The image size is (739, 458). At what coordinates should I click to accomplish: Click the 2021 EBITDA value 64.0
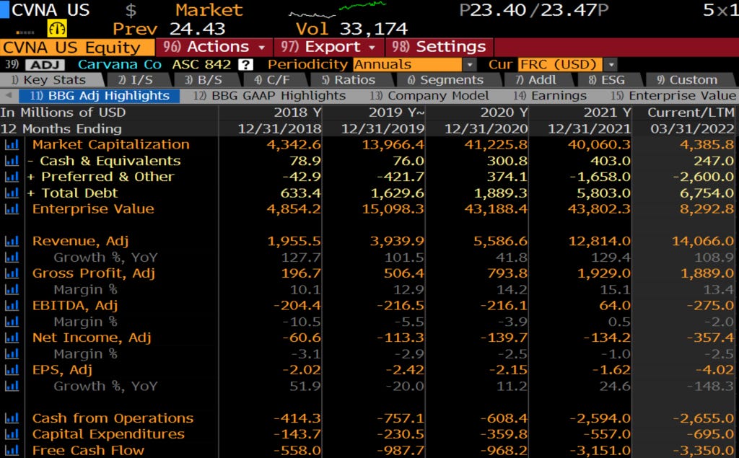click(615, 305)
